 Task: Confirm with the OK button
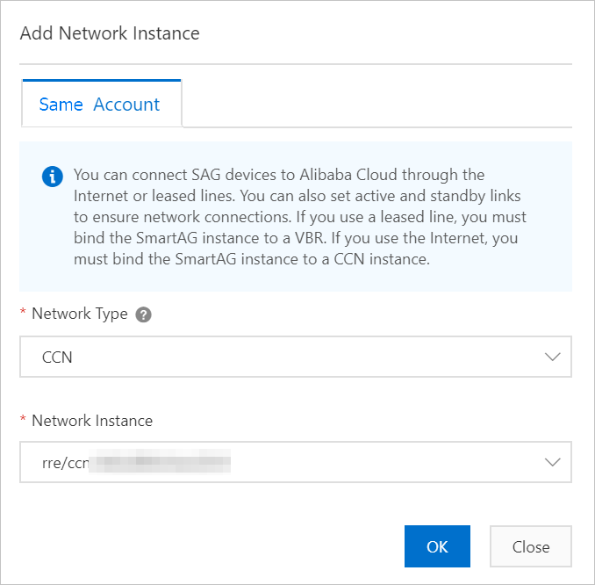click(437, 546)
